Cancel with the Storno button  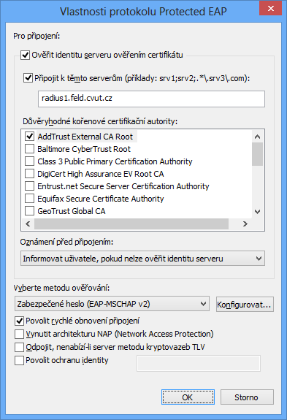point(247,397)
